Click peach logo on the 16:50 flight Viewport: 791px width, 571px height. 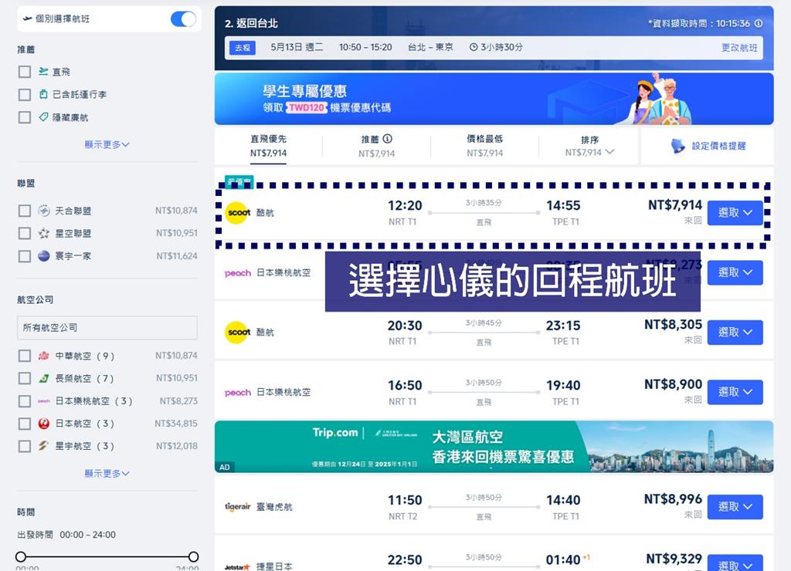tap(238, 392)
